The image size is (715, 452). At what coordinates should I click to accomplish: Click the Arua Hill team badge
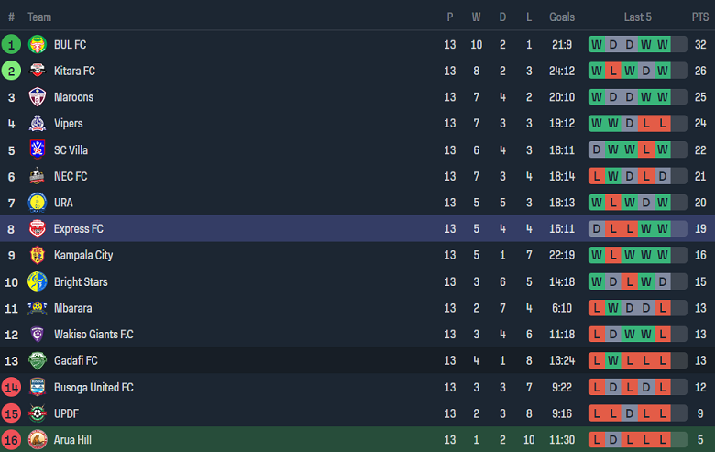click(x=38, y=440)
